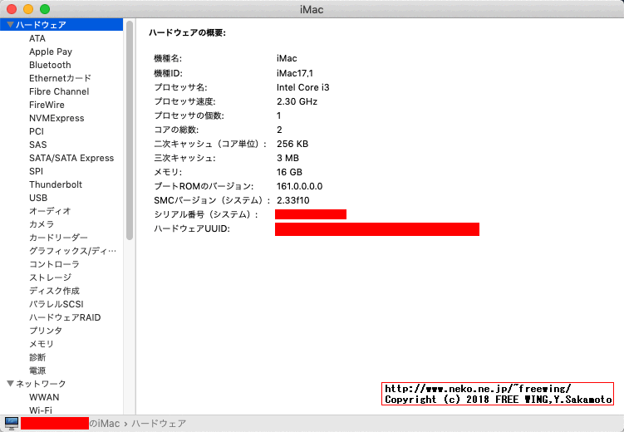The height and width of the screenshot is (432, 624).
Task: Click the シリアル番号（システム） label
Action: pos(206,214)
